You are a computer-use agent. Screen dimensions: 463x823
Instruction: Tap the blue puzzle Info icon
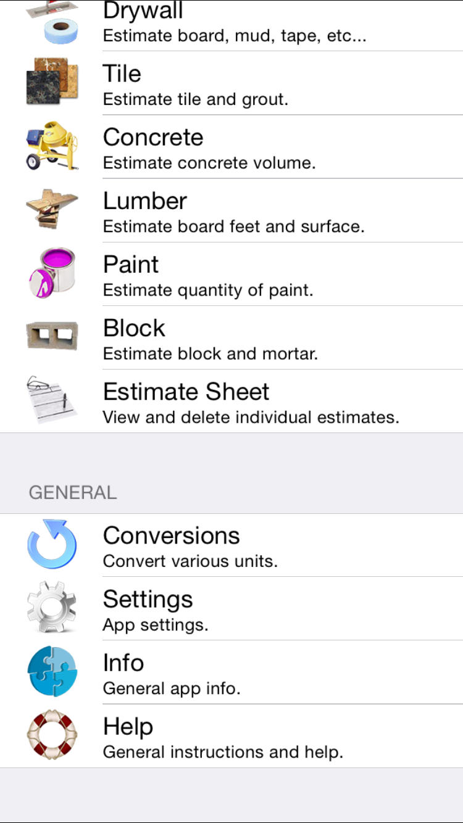[52, 671]
